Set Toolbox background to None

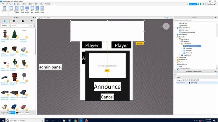point(26,113)
